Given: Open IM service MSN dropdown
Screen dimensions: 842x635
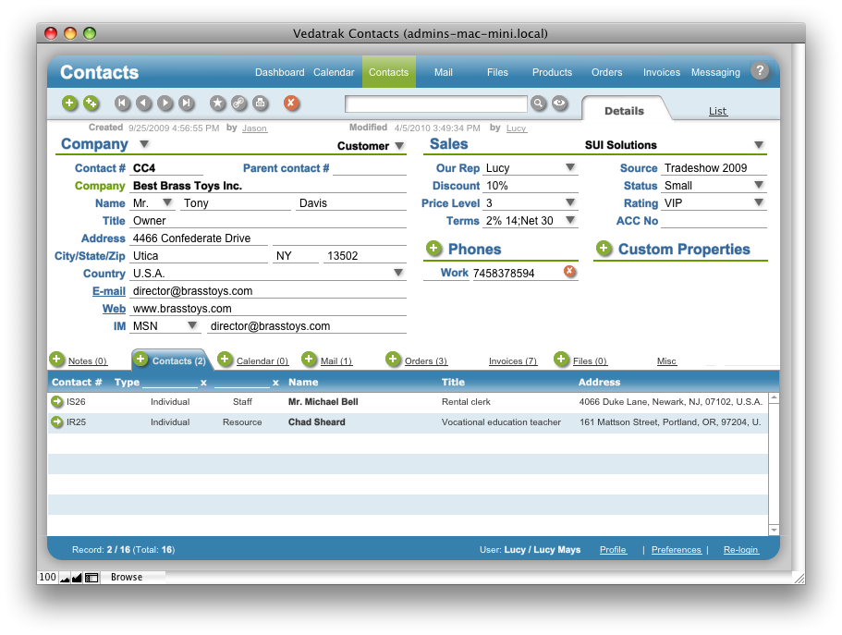Looking at the screenshot, I should [191, 325].
